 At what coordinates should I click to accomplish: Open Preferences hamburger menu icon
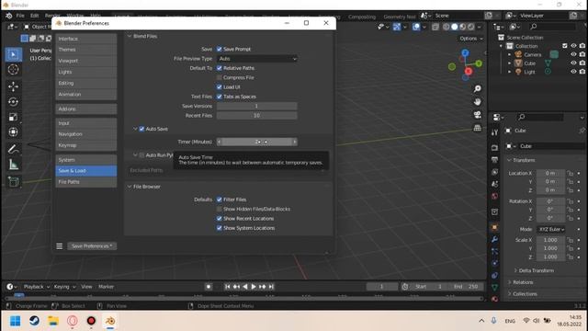tap(59, 246)
